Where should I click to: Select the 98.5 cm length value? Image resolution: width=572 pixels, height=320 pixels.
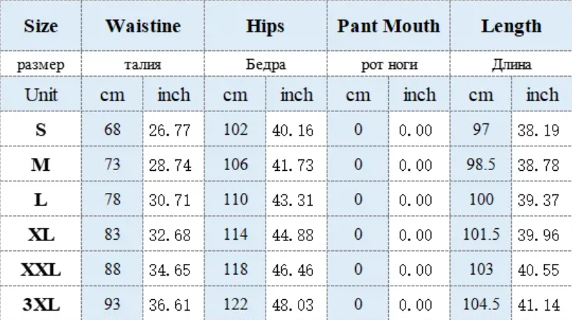(479, 165)
